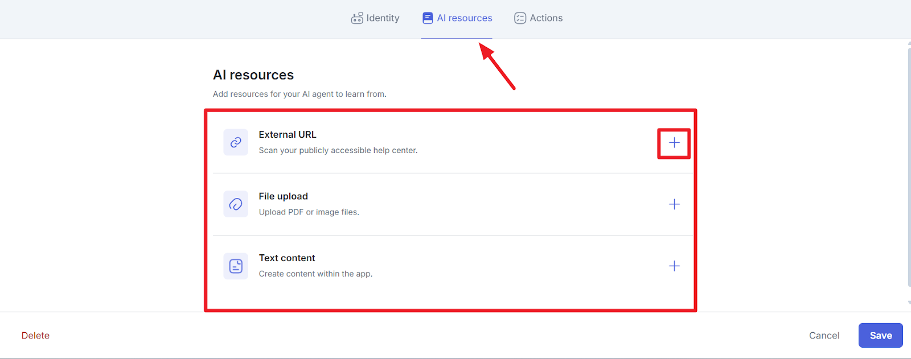Click the vertical scrollbar on right edge
This screenshot has width=911, height=359.
point(909,171)
